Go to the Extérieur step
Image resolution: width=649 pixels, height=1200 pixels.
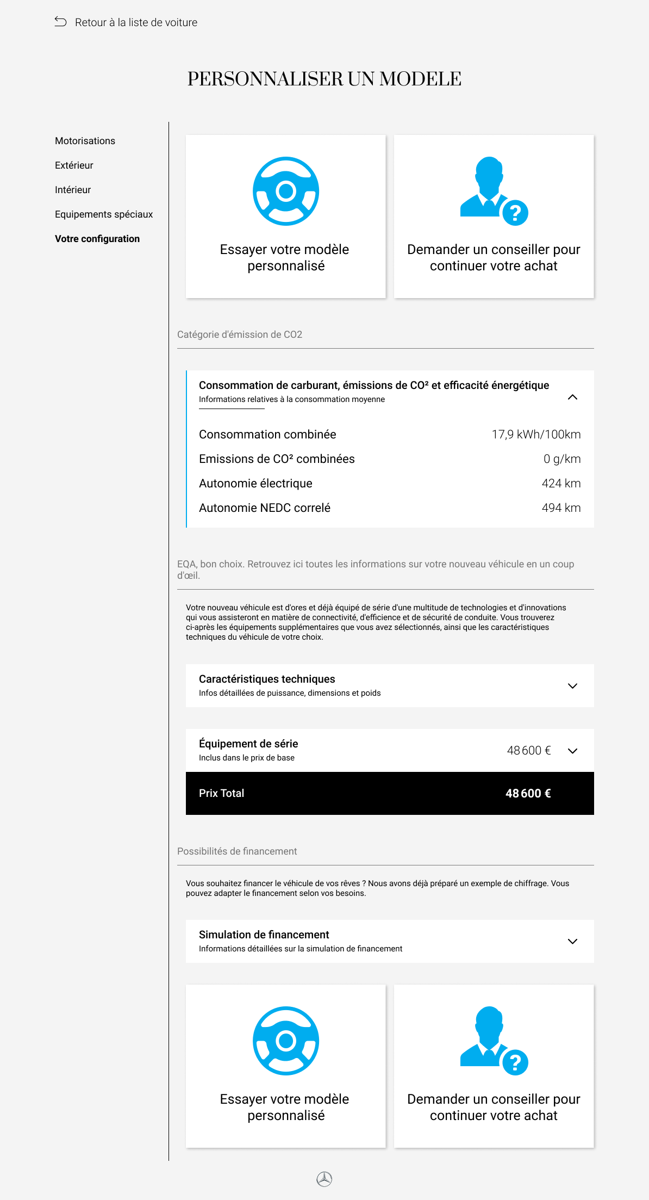(x=74, y=165)
